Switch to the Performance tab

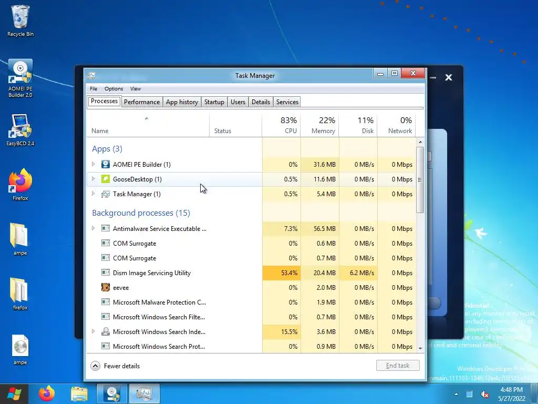[142, 102]
